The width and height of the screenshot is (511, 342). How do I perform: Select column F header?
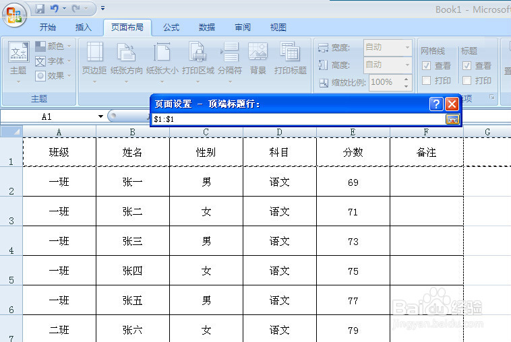pyautogui.click(x=426, y=132)
